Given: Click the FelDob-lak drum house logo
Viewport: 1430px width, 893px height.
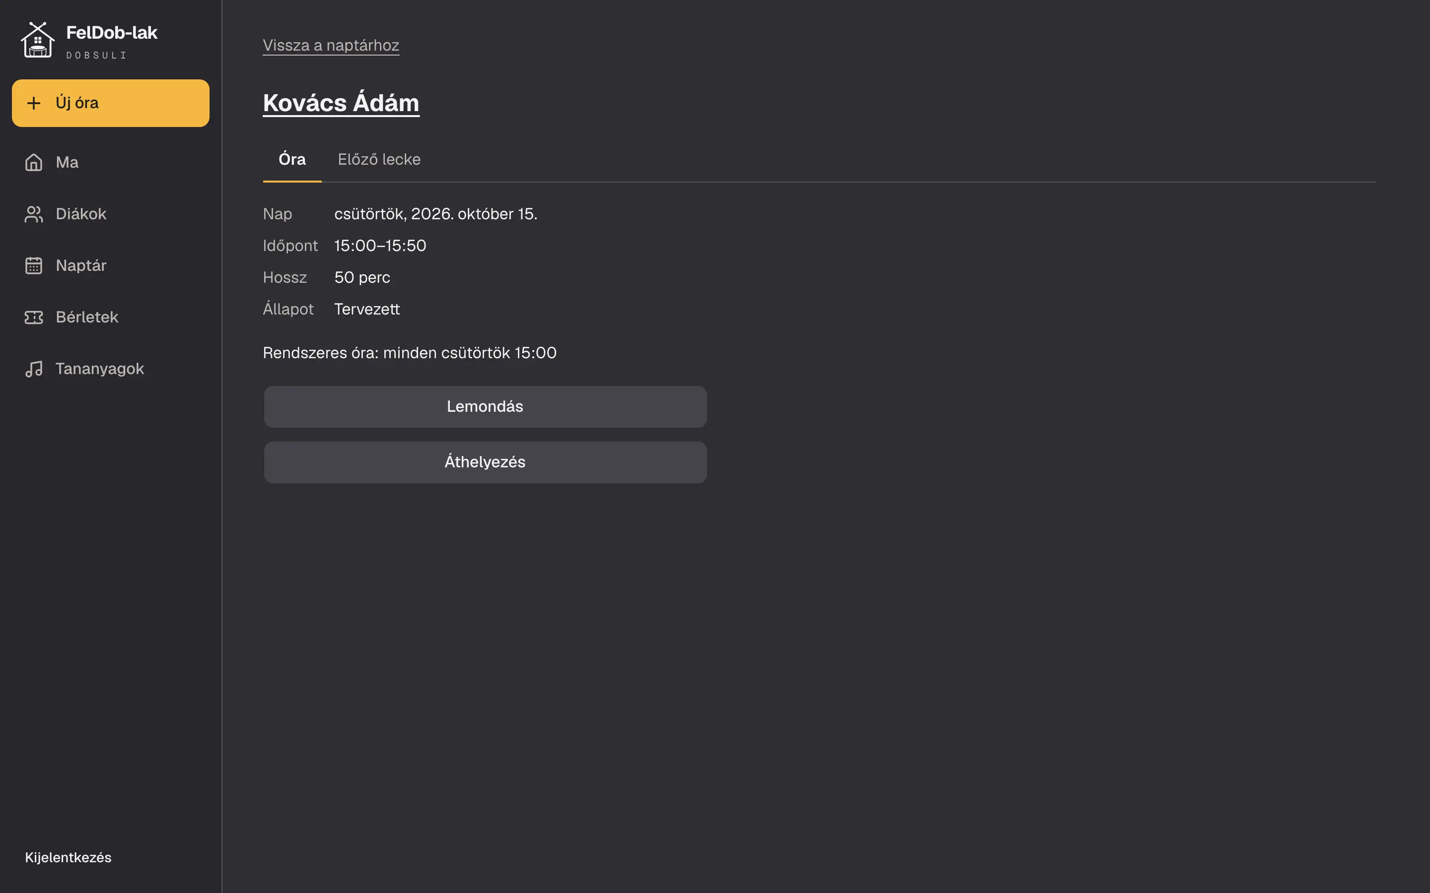Looking at the screenshot, I should point(38,40).
